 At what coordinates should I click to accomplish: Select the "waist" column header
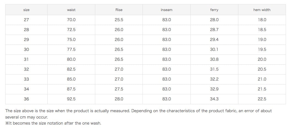coord(71,10)
